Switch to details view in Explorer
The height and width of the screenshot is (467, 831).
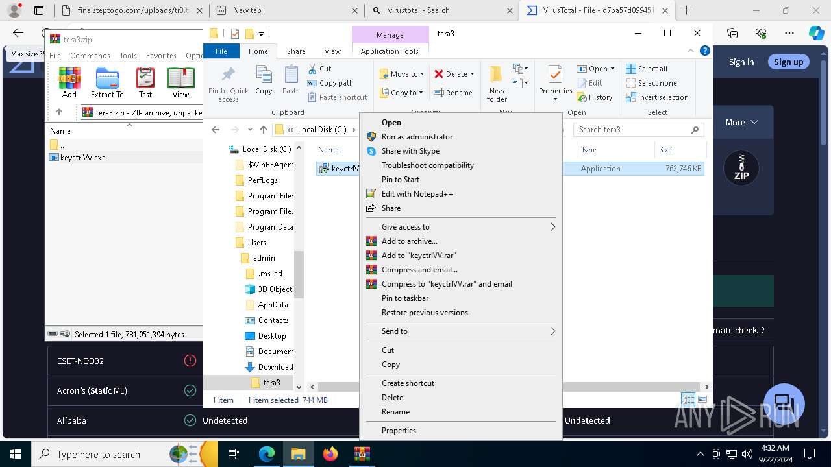pos(688,400)
